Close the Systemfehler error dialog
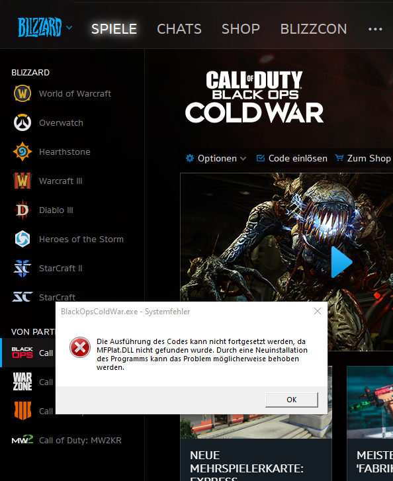The height and width of the screenshot is (481, 393). pos(318,311)
